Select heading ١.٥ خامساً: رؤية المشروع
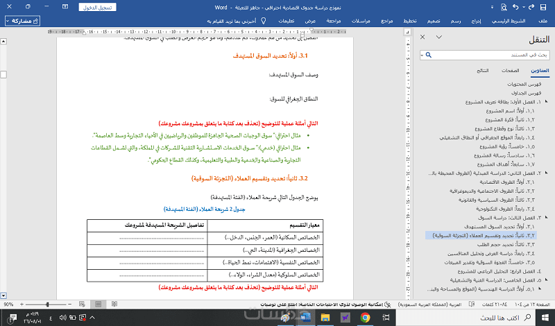 point(507,146)
